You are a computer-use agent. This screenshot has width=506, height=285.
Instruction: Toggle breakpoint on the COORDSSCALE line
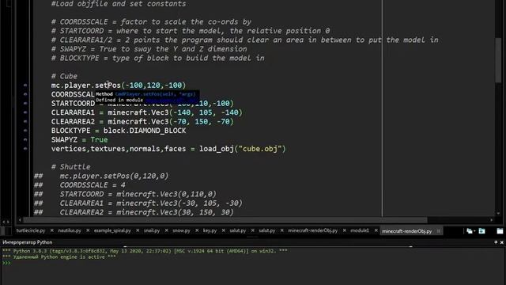tap(25, 94)
